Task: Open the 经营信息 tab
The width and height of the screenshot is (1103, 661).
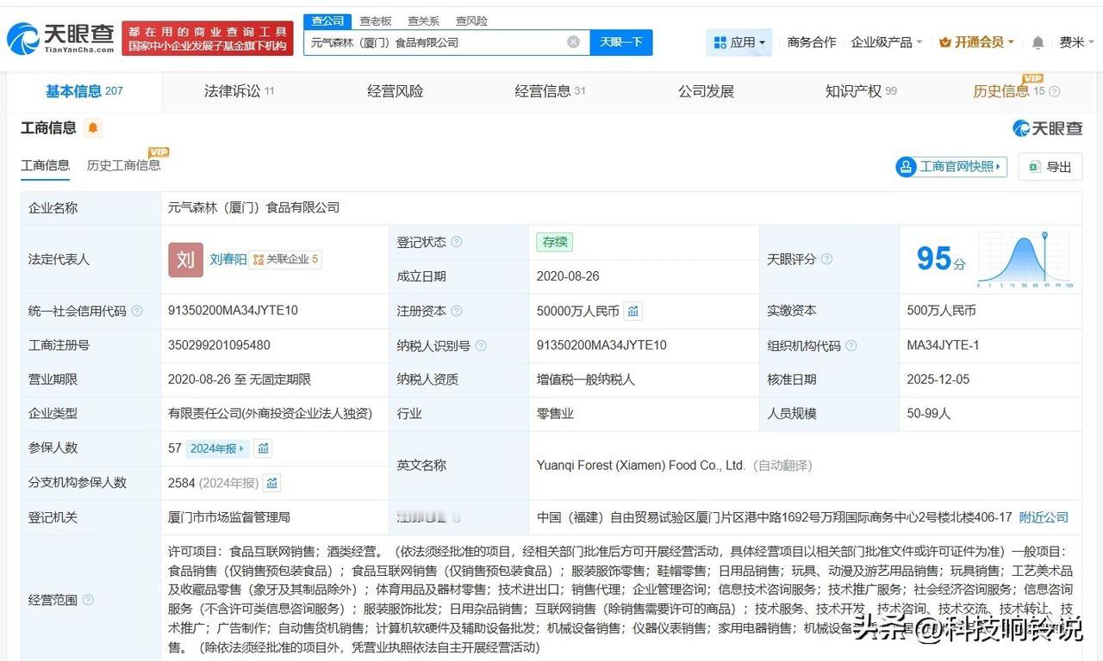Action: [x=550, y=91]
